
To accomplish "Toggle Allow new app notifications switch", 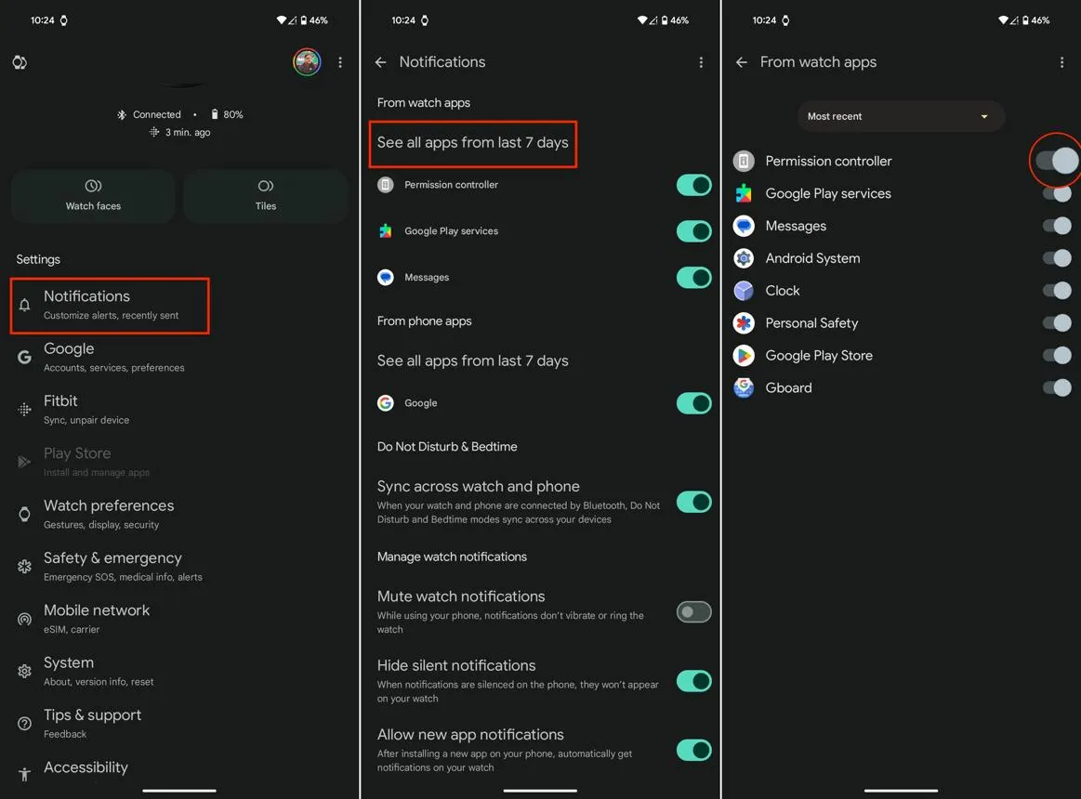I will click(x=693, y=750).
